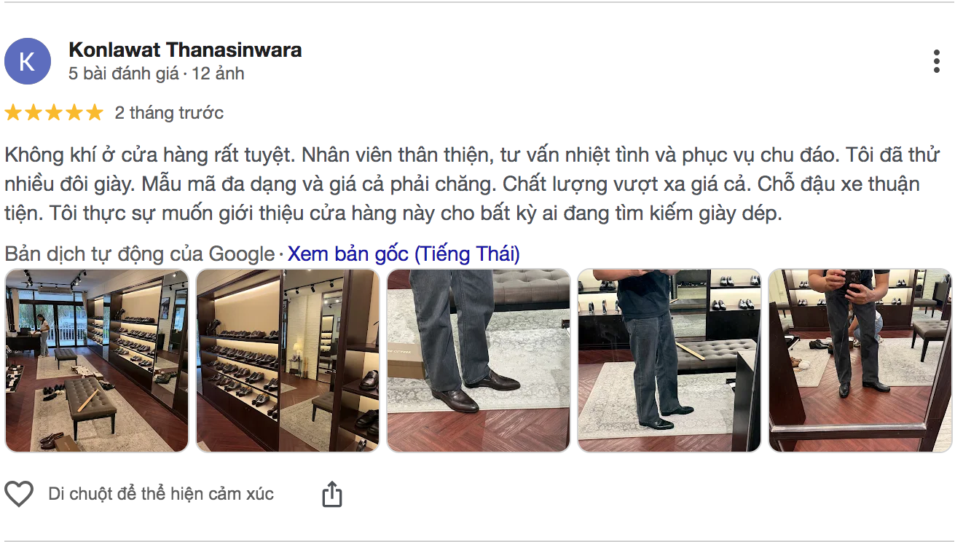Select the fifth yellow rating star
The image size is (963, 542).
pyautogui.click(x=95, y=113)
